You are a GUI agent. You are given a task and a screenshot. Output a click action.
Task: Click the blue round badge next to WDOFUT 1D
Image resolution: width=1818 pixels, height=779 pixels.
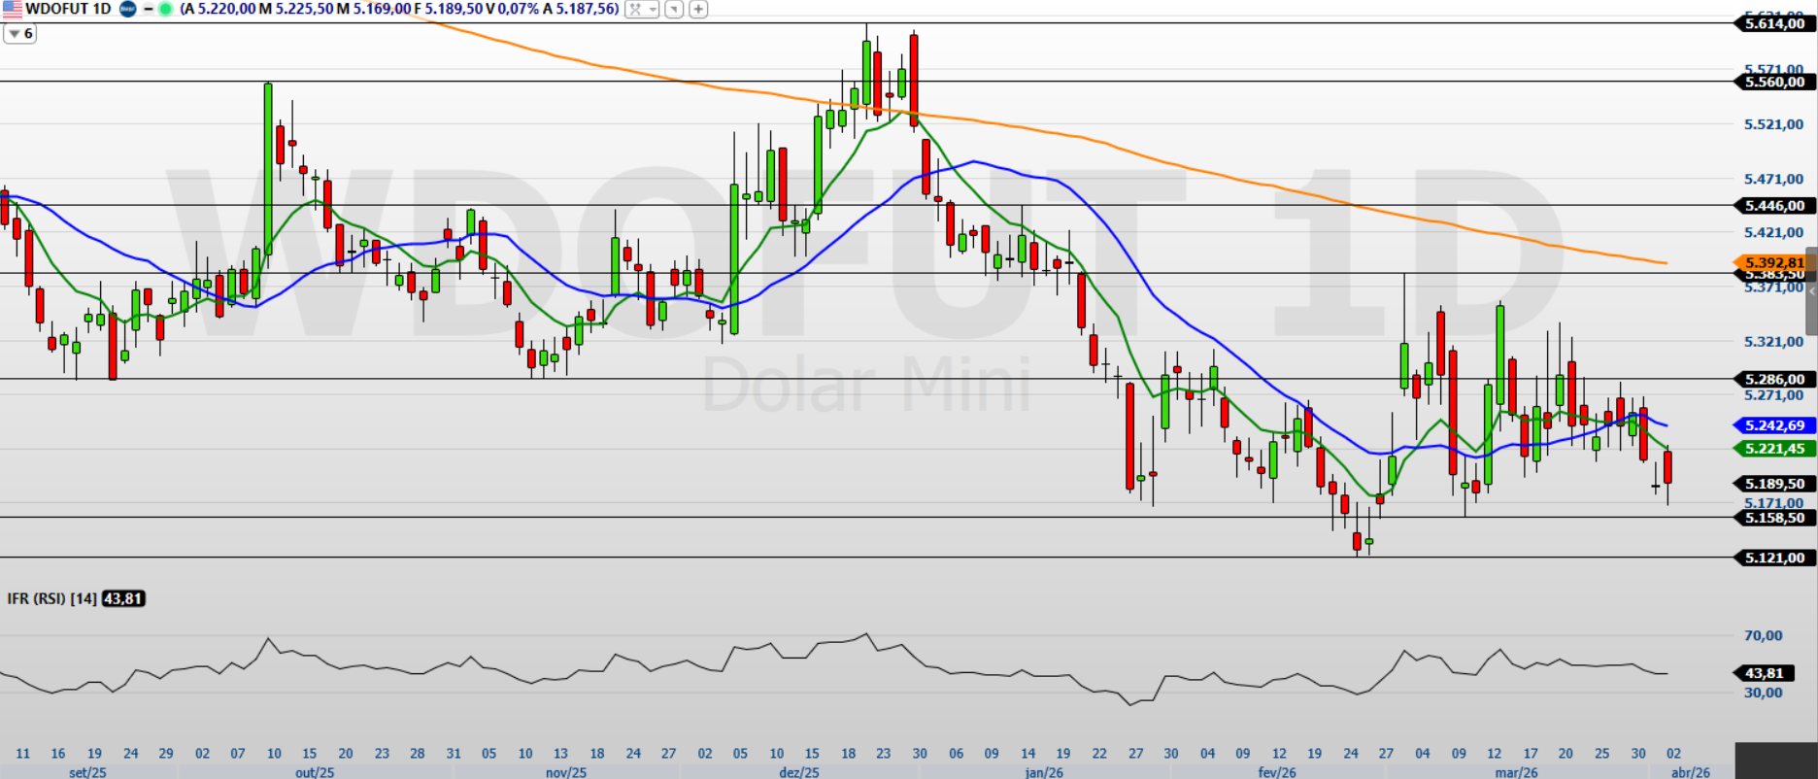[127, 9]
